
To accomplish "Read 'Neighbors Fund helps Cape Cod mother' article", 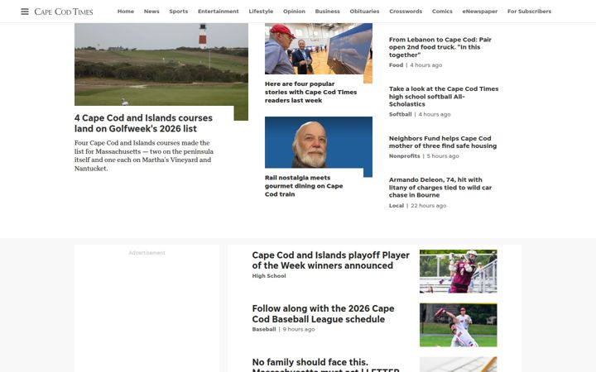I will pos(443,142).
